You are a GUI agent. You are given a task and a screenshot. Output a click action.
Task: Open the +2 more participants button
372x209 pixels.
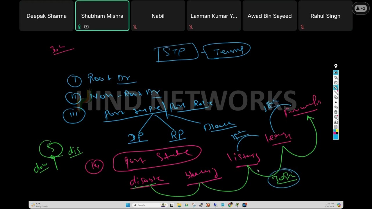361,8
